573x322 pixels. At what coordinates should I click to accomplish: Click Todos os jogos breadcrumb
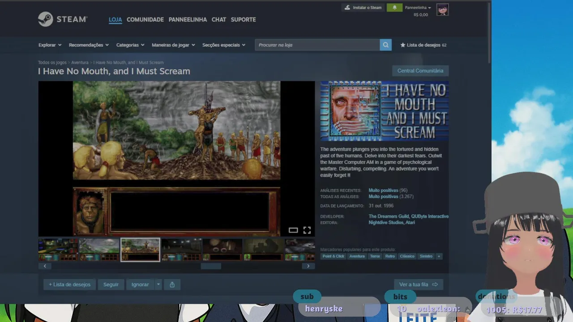tap(52, 63)
